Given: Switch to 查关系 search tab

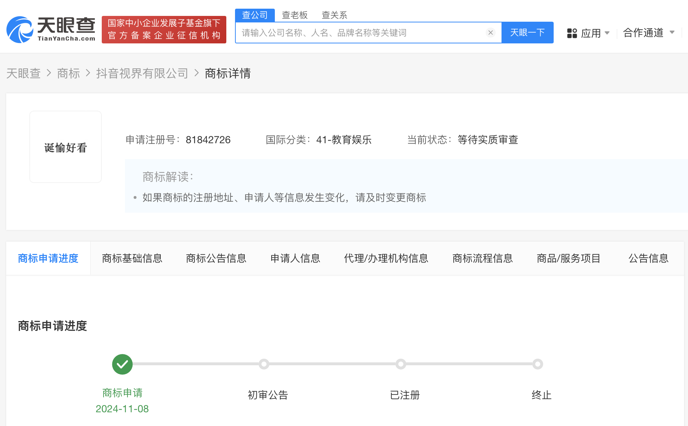Looking at the screenshot, I should [334, 15].
